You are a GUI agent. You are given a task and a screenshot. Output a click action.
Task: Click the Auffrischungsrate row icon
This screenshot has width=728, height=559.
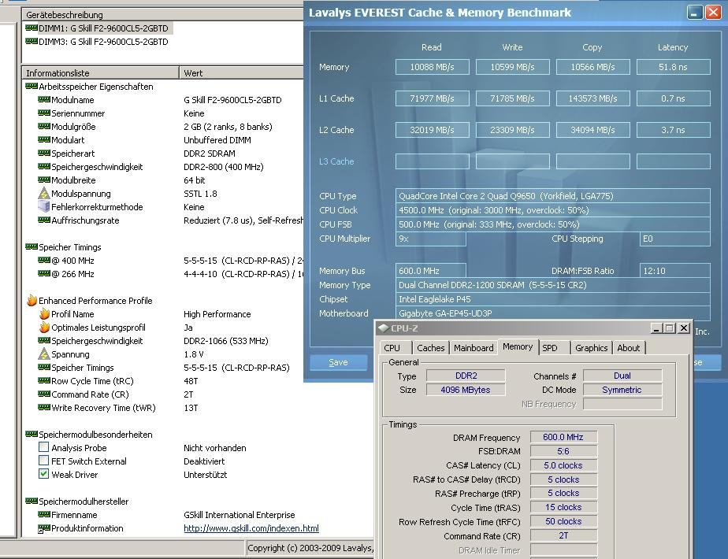point(43,220)
